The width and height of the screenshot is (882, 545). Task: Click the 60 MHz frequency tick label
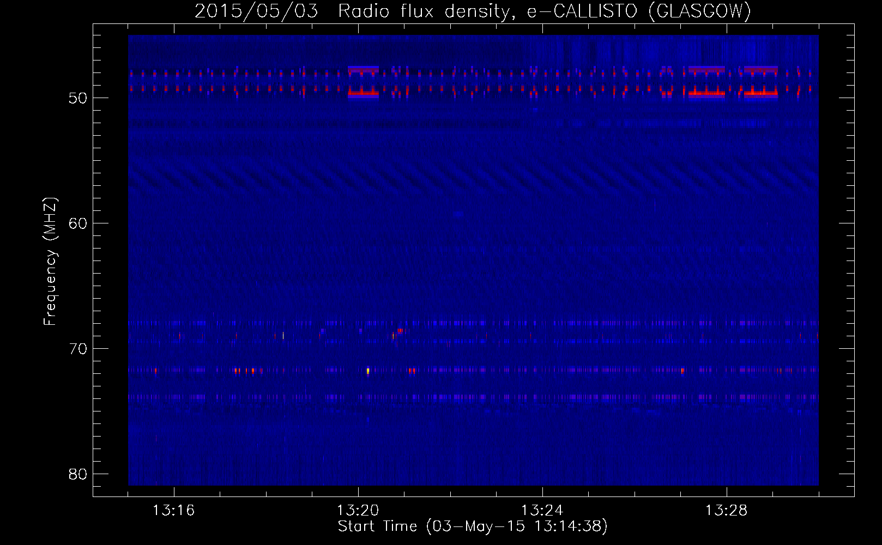78,223
